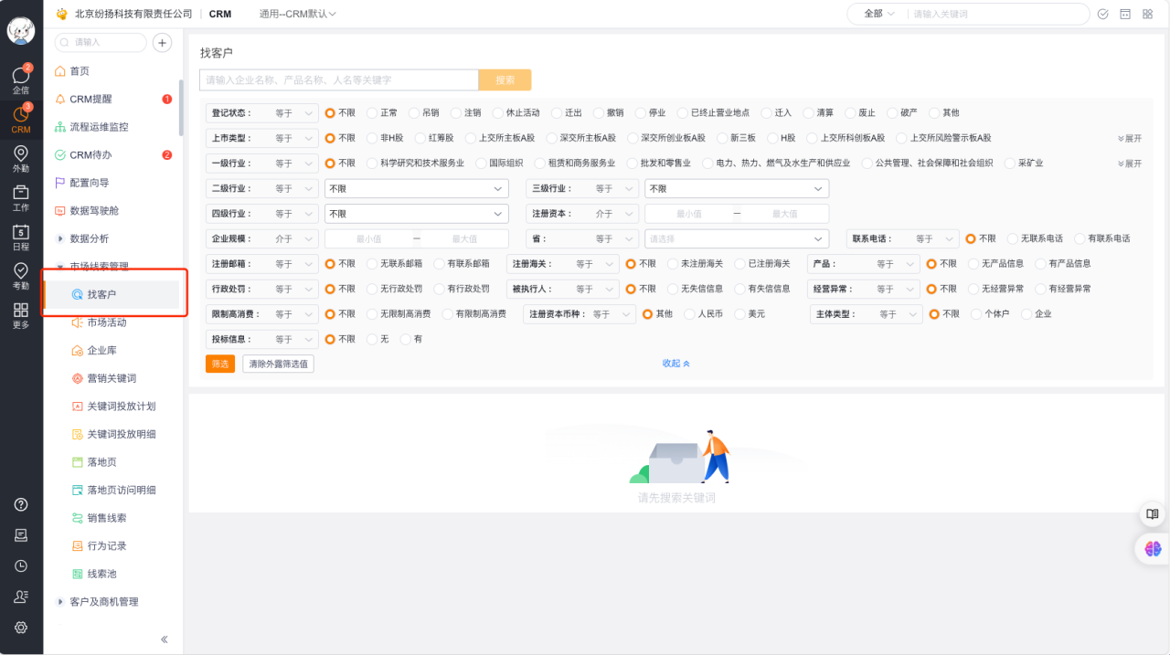Open the 外勤 location icon
This screenshot has width=1170, height=655.
(x=20, y=159)
